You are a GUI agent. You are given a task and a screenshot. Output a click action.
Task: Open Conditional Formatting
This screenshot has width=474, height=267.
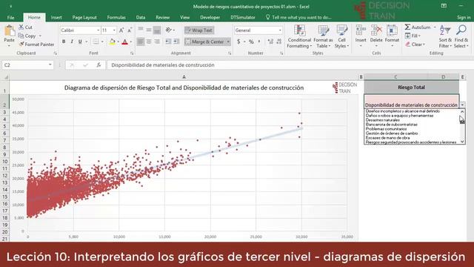[x=299, y=36]
